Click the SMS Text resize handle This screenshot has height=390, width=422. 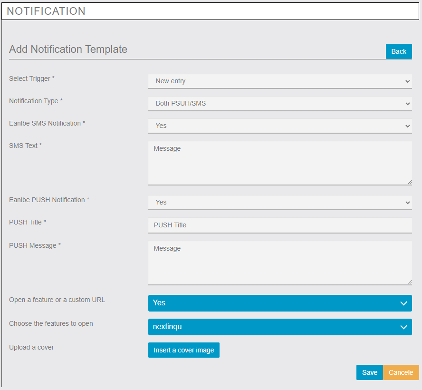pyautogui.click(x=409, y=182)
